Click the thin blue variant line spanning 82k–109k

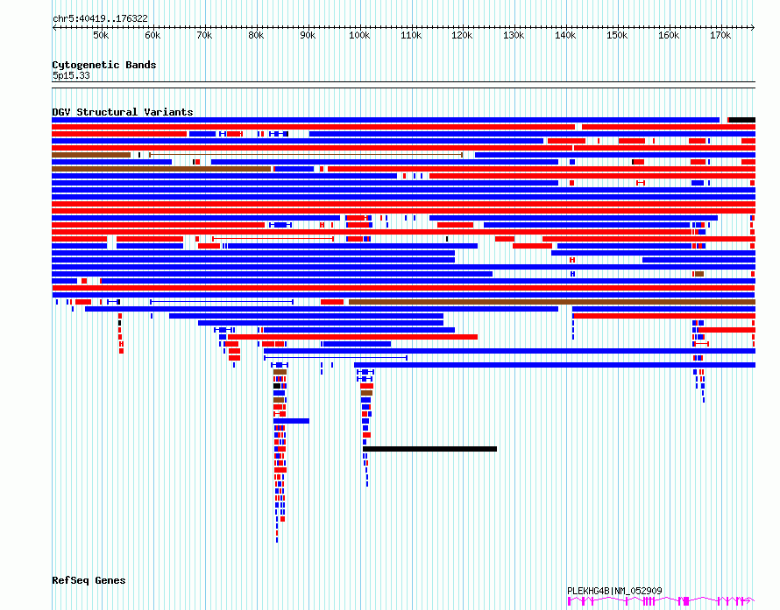[336, 358]
